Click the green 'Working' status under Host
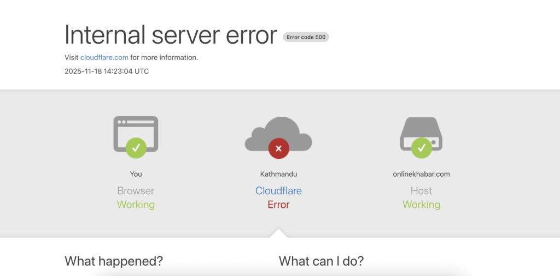The height and width of the screenshot is (276, 560). tap(422, 205)
